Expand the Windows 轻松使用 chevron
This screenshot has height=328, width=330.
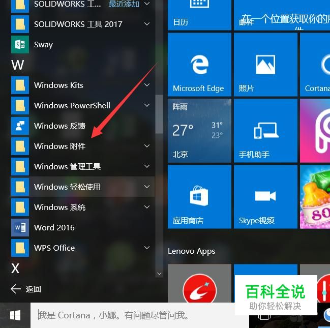pyautogui.click(x=147, y=187)
